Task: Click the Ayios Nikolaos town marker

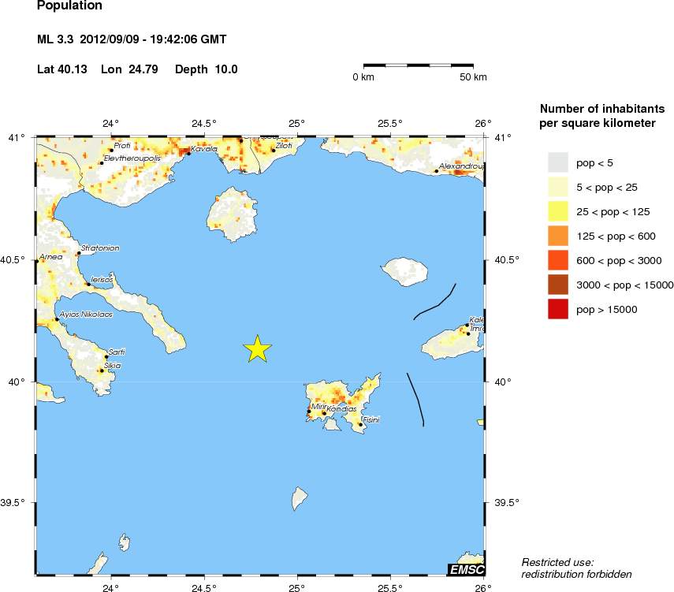Action: pyautogui.click(x=57, y=319)
